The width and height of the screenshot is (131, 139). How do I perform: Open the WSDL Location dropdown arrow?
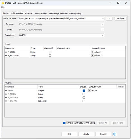103,19
